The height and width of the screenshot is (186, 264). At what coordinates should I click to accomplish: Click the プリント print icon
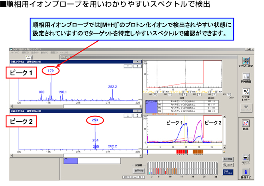click(246, 158)
